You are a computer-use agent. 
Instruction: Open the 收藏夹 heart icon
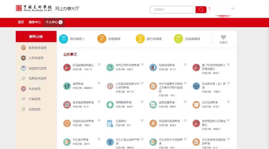click(x=223, y=37)
